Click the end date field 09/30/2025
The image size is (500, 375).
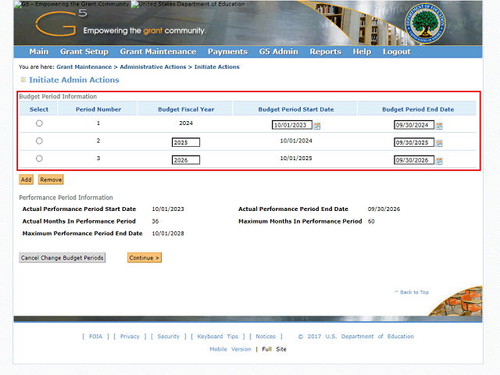click(x=414, y=142)
